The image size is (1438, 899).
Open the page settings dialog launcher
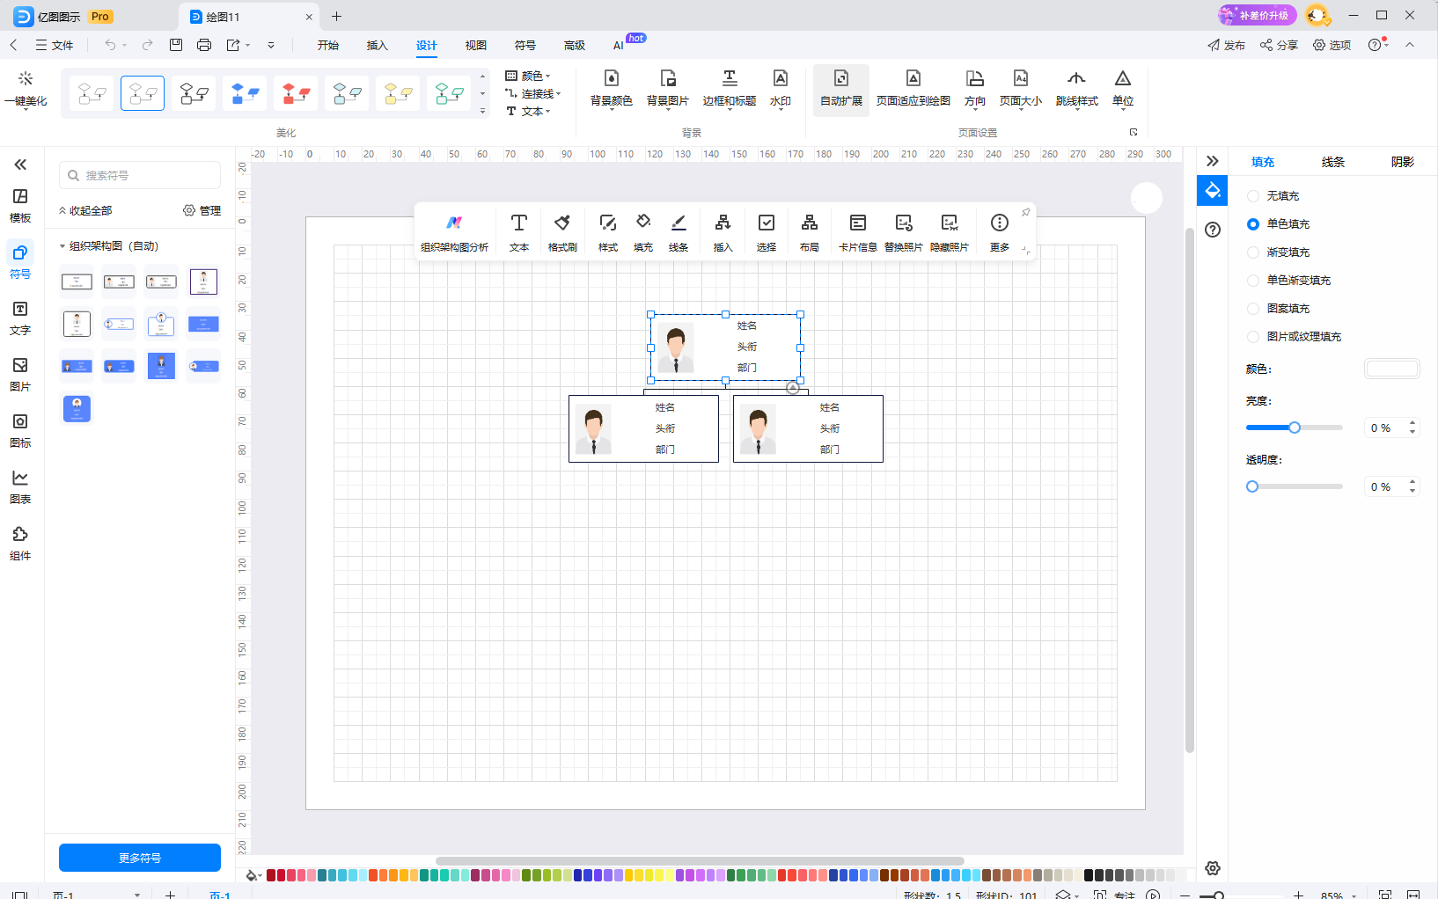(1134, 132)
